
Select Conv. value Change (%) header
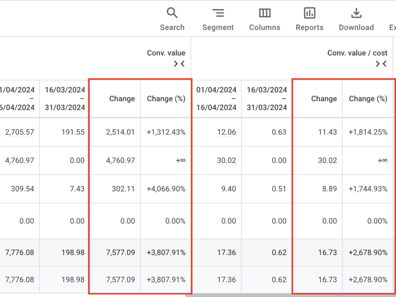pos(166,98)
